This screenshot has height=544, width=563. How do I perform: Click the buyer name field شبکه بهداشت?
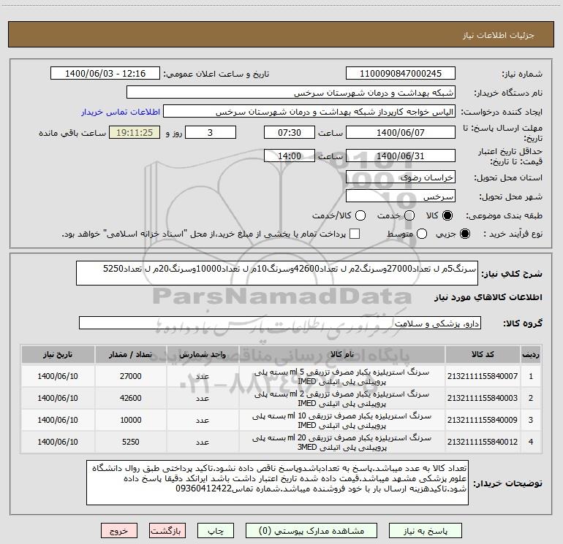(291, 93)
